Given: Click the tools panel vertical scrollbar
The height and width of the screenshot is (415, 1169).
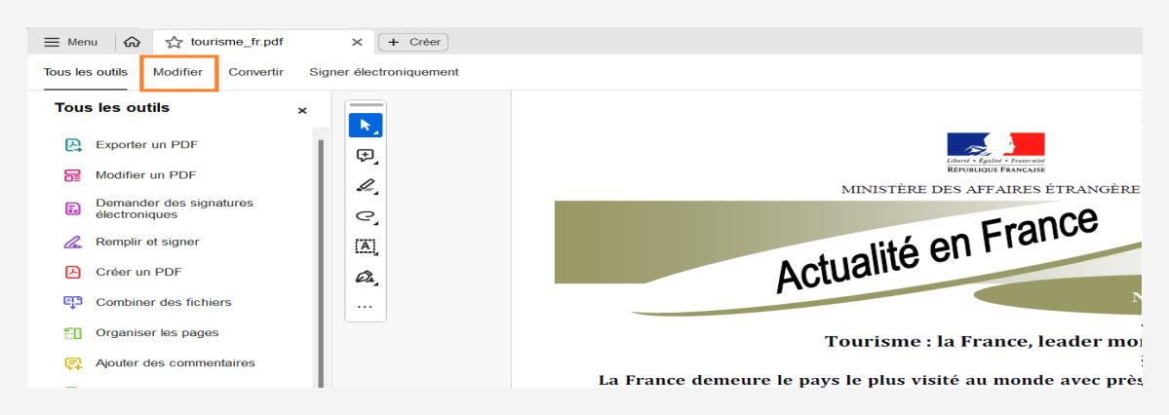Looking at the screenshot, I should (321, 262).
